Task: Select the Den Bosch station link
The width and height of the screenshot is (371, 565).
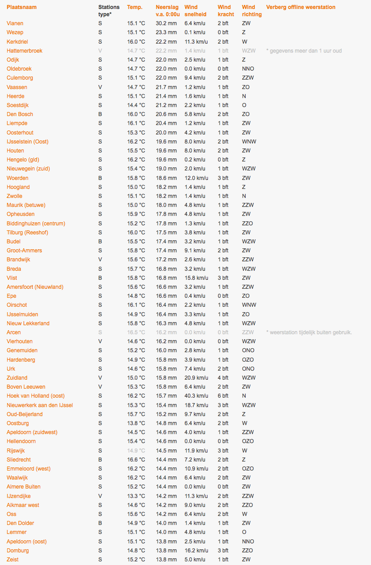Action: 20,114
